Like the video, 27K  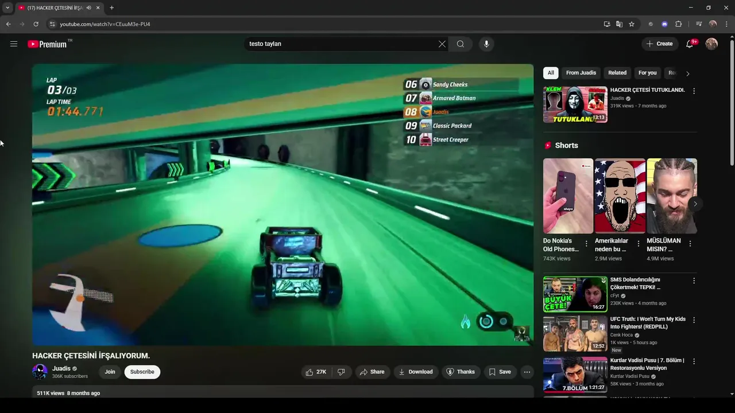316,372
